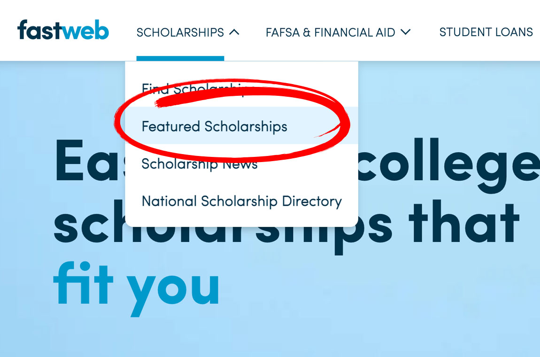This screenshot has height=357, width=540.
Task: Open Scholarship News from the dropdown
Action: click(x=200, y=164)
